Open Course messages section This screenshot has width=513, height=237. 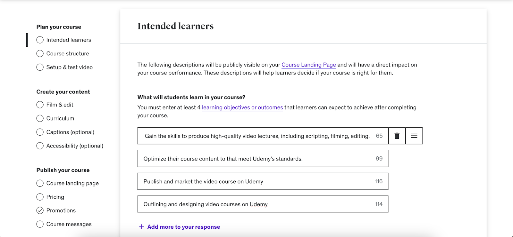69,224
